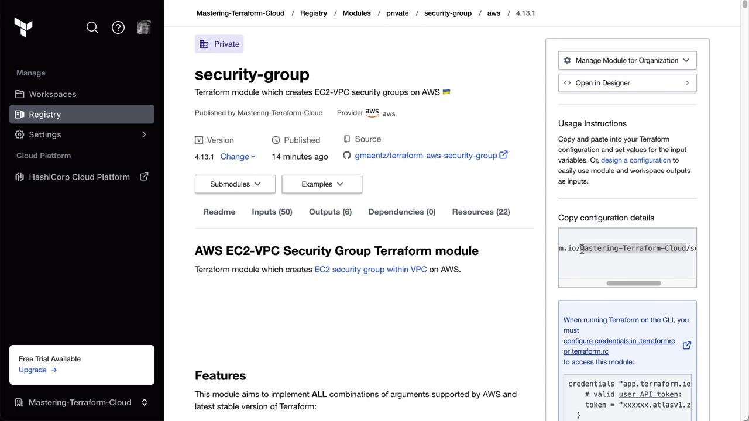This screenshot has height=421, width=749.
Task: Open the Submodules dropdown
Action: point(235,184)
